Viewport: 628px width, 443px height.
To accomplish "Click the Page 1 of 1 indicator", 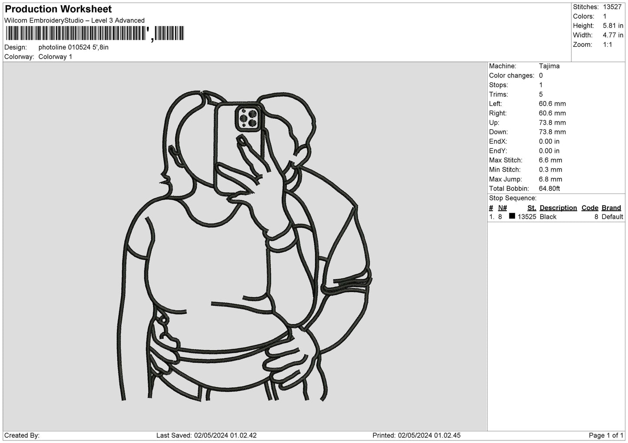I will tap(606, 435).
